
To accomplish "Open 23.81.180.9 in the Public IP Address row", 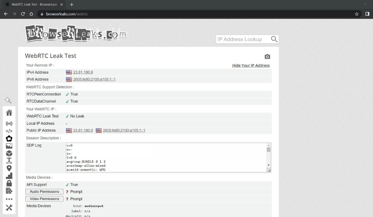I will 83,130.
